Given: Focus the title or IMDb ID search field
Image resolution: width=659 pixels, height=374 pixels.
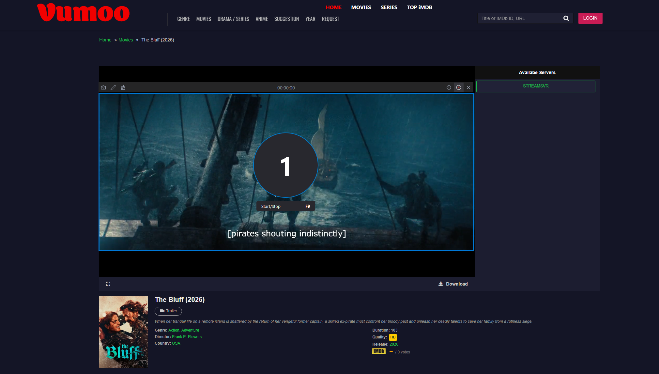Looking at the screenshot, I should coord(519,18).
